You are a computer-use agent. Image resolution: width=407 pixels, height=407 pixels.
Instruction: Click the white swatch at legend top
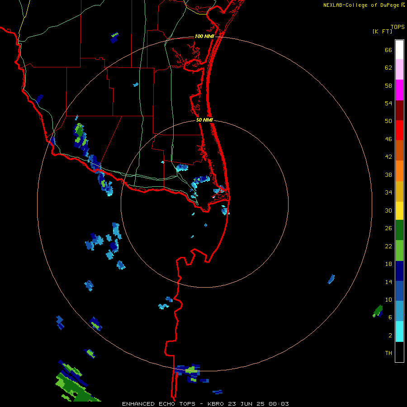pos(399,50)
